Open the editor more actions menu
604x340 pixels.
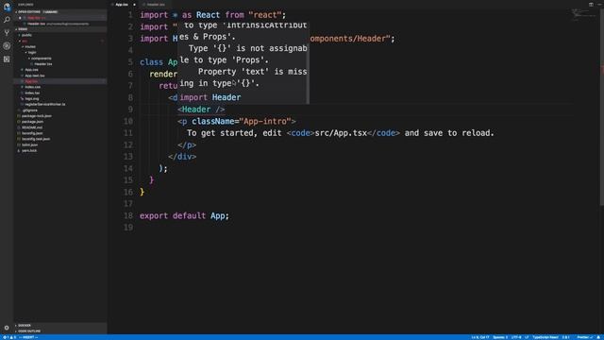(x=599, y=5)
